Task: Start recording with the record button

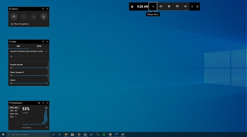Action: (x=34, y=17)
